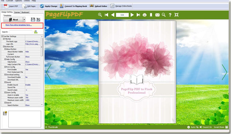The image size is (231, 134).
Task: Click the print icon in flipbook toolbar
Action: point(144,15)
